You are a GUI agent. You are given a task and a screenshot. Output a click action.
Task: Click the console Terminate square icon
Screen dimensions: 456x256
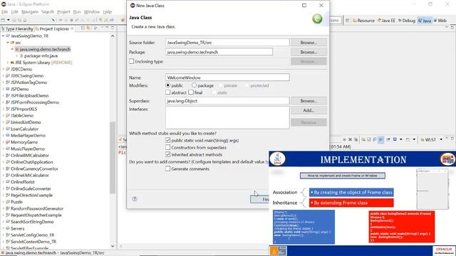tap(344, 139)
